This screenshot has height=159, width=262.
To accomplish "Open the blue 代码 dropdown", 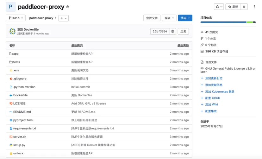I will tap(185, 18).
